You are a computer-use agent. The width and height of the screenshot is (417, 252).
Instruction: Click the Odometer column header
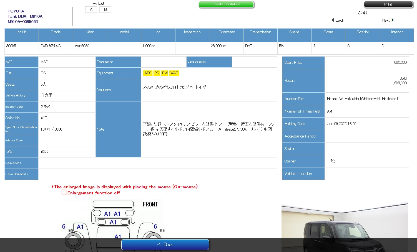[x=226, y=32]
